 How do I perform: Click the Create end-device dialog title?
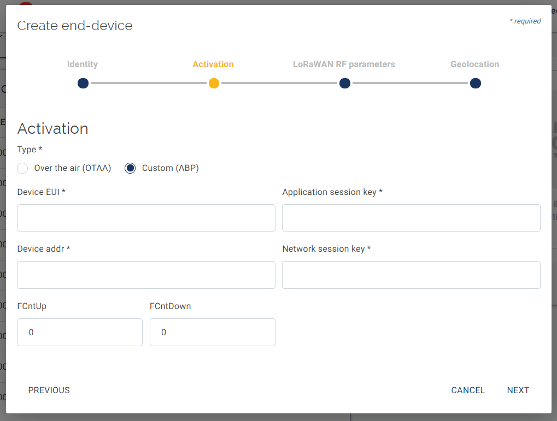click(x=75, y=25)
